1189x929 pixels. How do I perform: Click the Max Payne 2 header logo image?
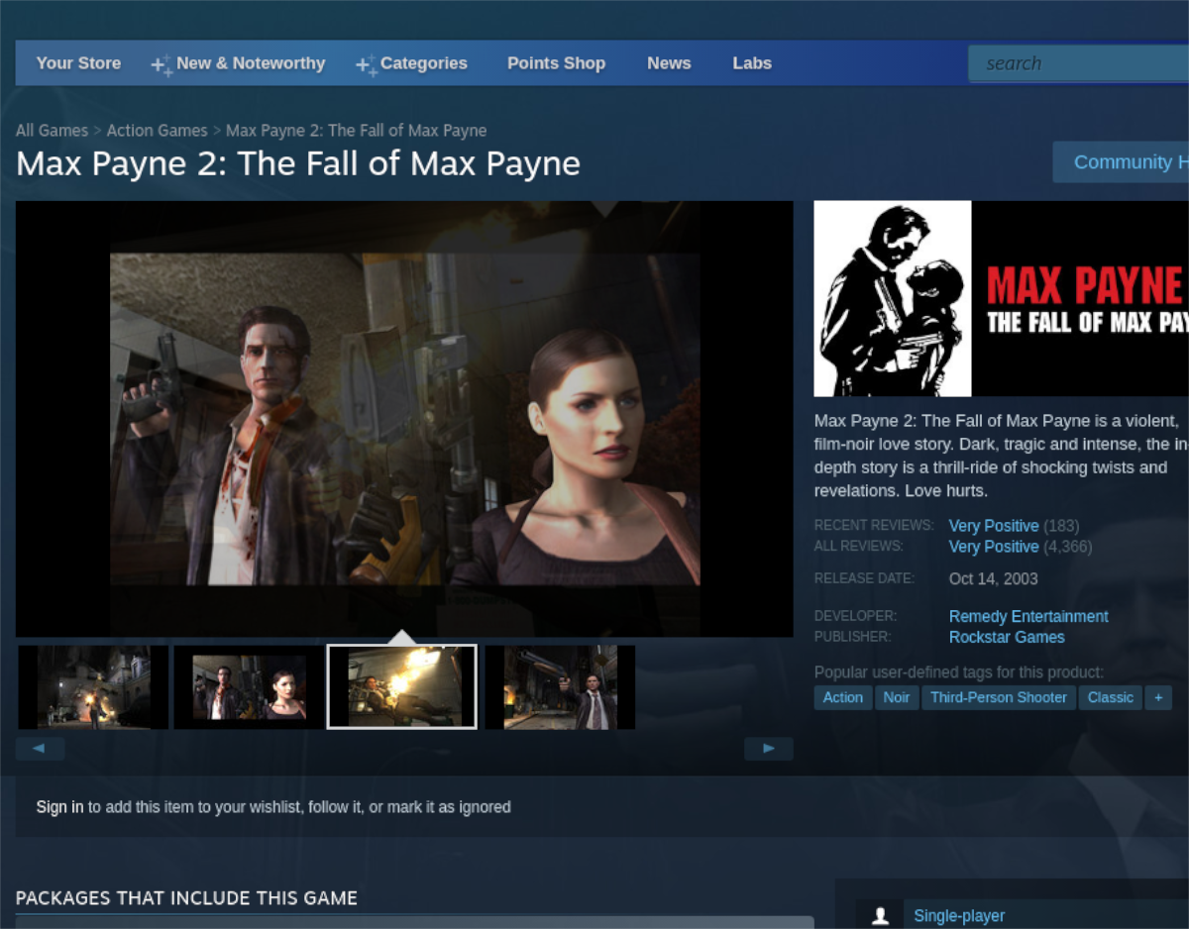tap(1001, 298)
